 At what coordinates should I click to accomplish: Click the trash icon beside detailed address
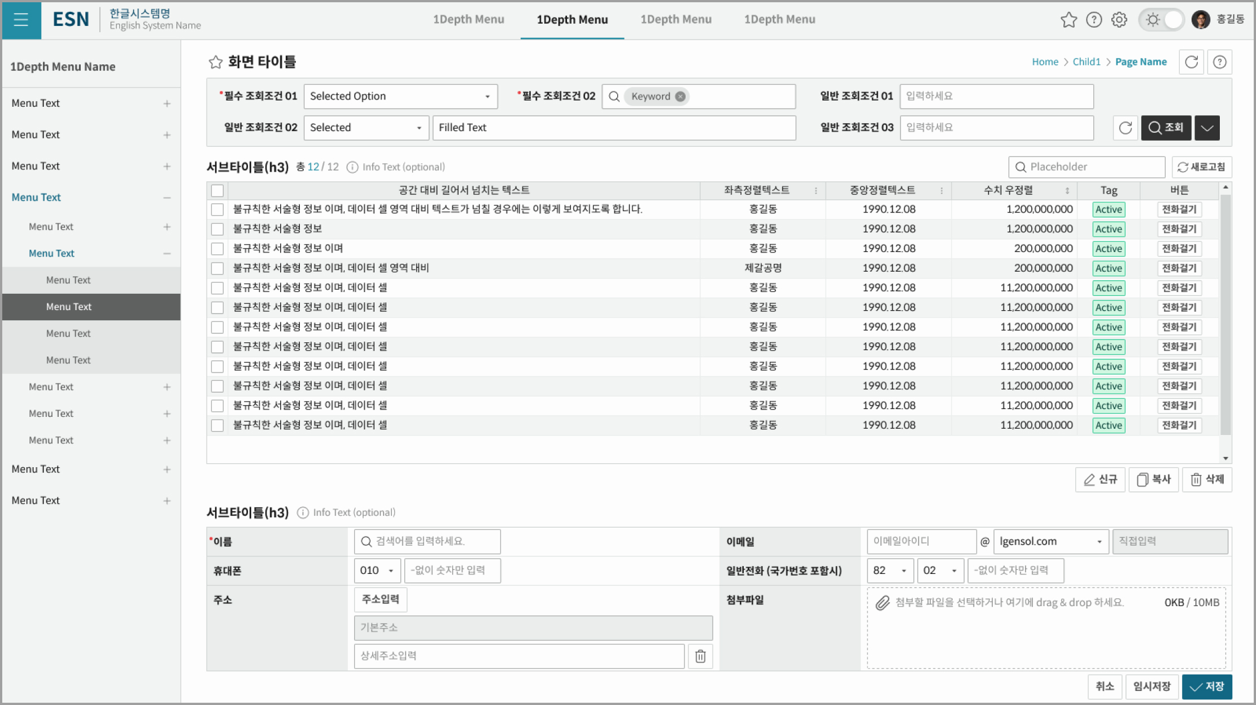tap(700, 656)
